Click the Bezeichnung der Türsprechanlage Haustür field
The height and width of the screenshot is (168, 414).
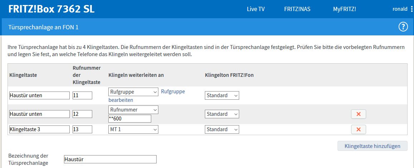tap(110, 159)
